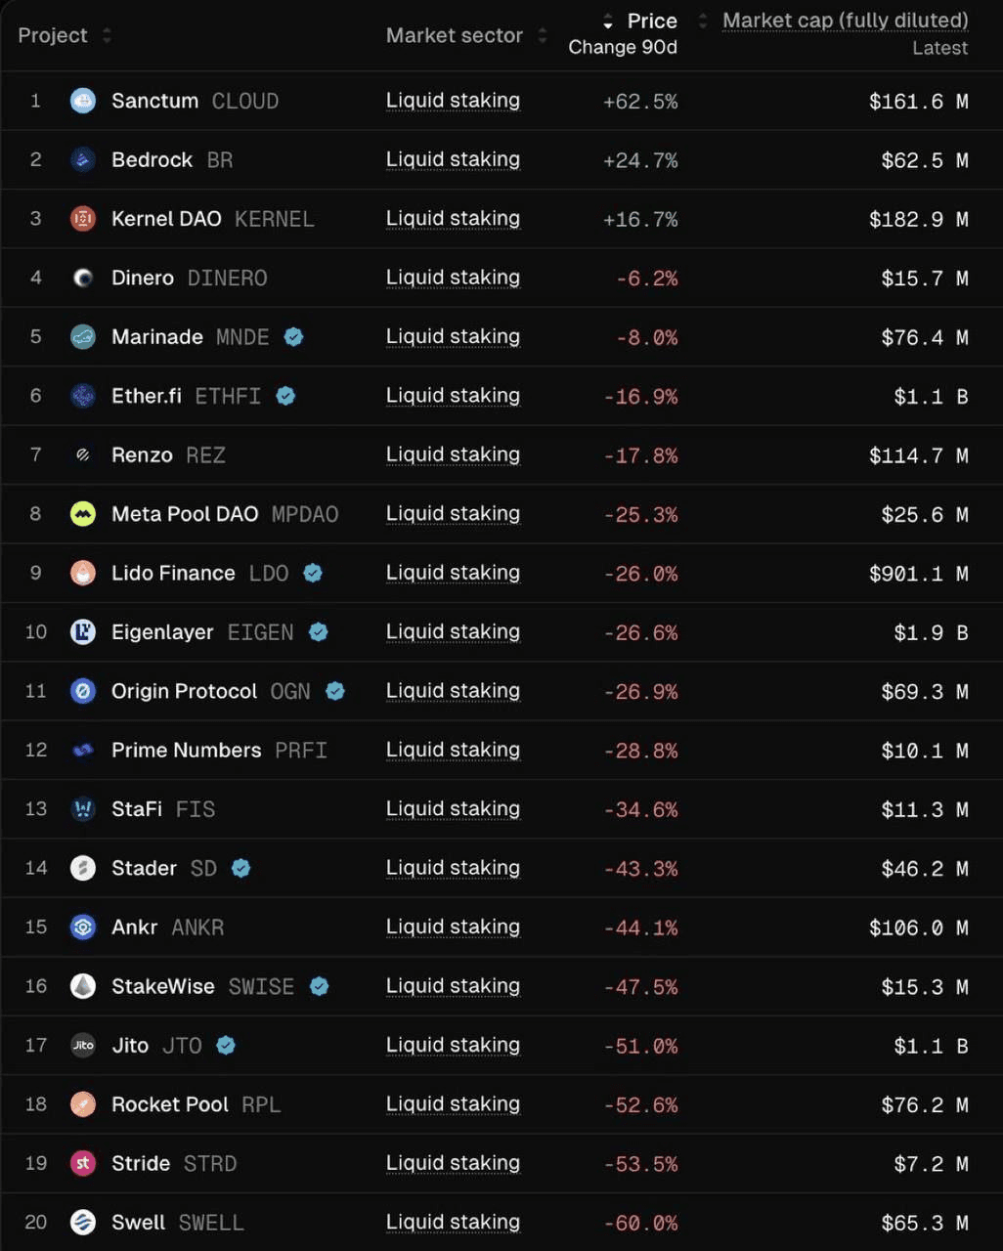Click the Lido Finance logo icon
Viewport: 1003px width, 1251px height.
coord(83,573)
